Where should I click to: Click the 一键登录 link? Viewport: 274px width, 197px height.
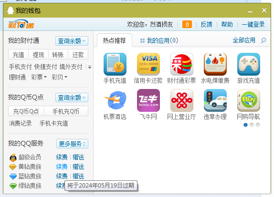(253, 24)
